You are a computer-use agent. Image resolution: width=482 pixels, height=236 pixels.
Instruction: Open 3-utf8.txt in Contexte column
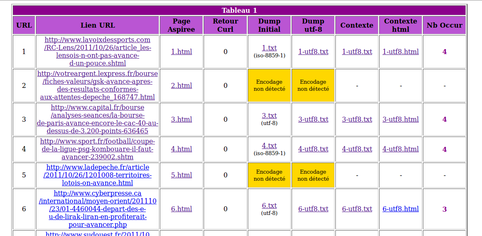pos(357,119)
